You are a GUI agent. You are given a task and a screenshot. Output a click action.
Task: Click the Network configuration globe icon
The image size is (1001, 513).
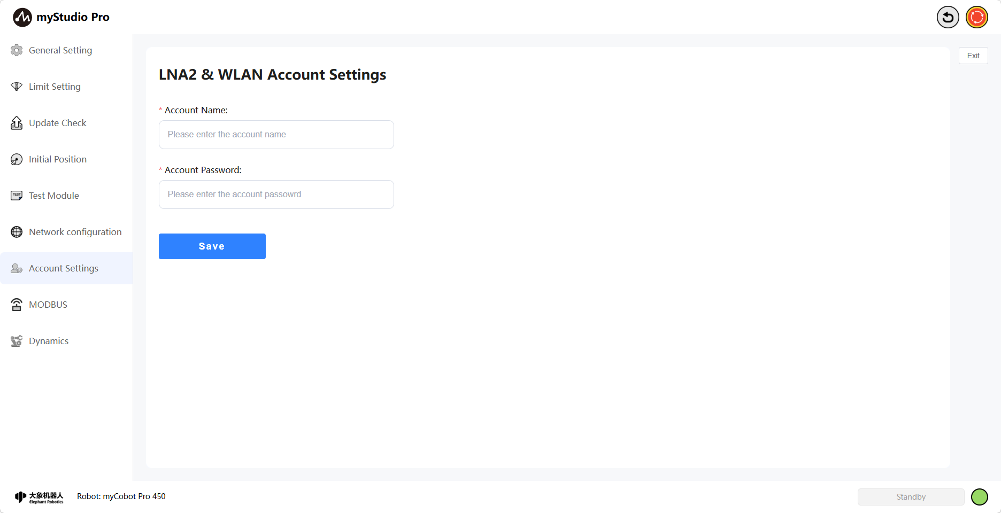pos(17,232)
